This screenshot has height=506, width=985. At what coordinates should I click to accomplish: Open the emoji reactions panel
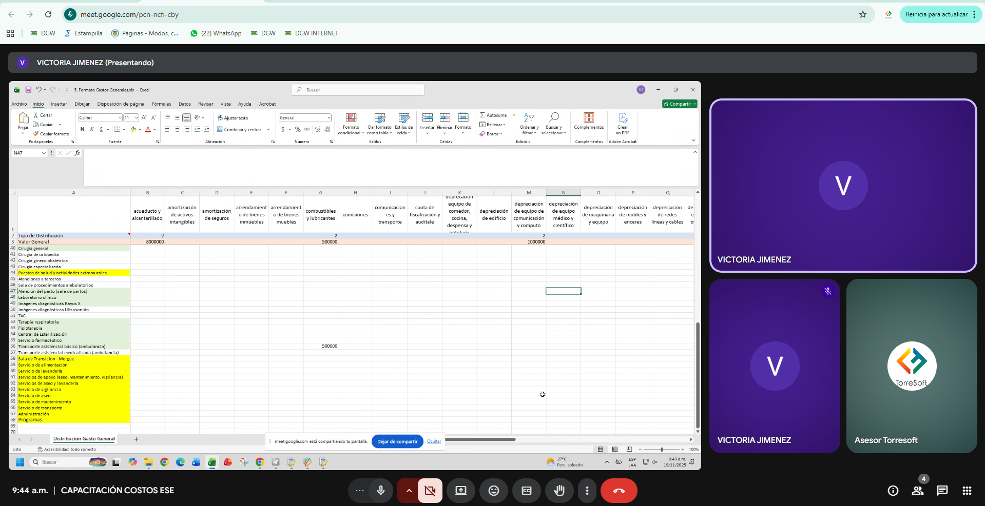493,491
